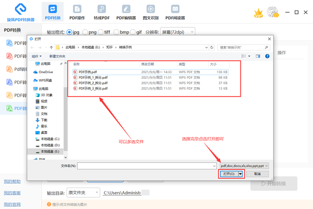Open the 输出目录 原文件夹 dropdown
The height and width of the screenshot is (209, 313).
click(x=83, y=192)
